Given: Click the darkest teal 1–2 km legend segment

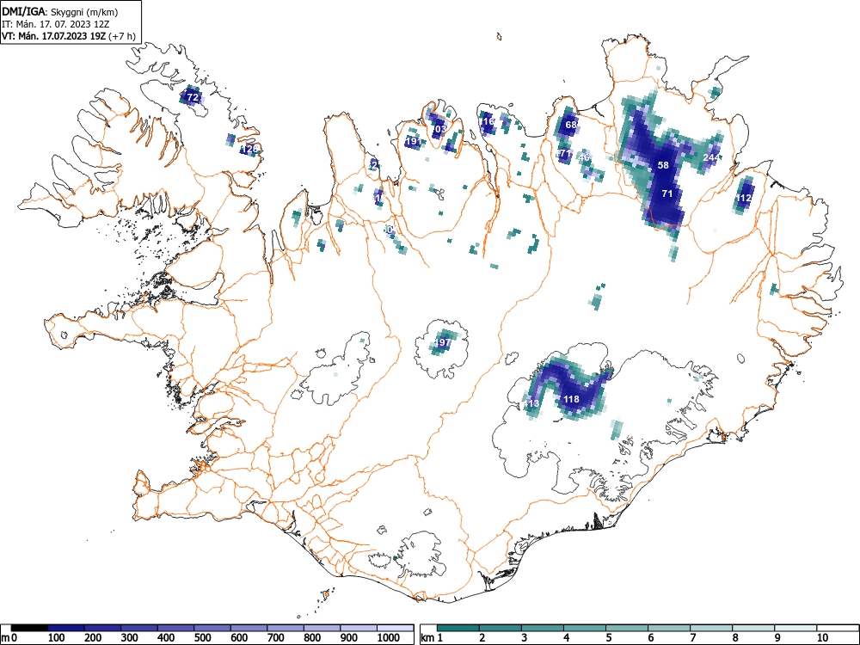Looking at the screenshot, I should tap(458, 628).
